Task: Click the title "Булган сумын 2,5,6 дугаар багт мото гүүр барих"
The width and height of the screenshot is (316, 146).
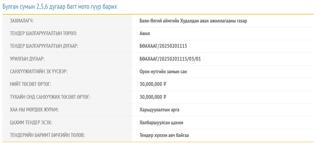Action: tap(60, 7)
